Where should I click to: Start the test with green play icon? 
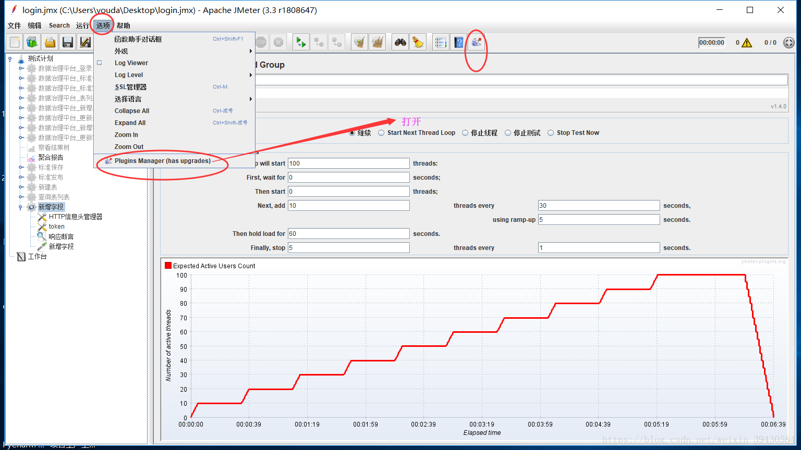(300, 42)
